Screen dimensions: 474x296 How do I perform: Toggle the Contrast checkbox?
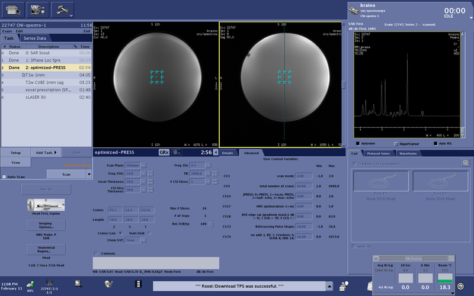[96, 253]
